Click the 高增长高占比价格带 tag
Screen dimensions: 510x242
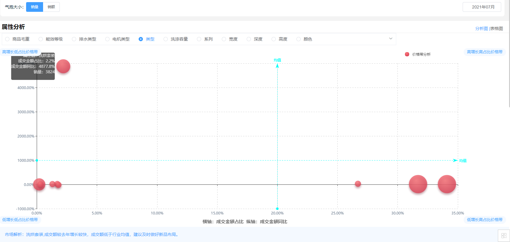tap(485, 52)
